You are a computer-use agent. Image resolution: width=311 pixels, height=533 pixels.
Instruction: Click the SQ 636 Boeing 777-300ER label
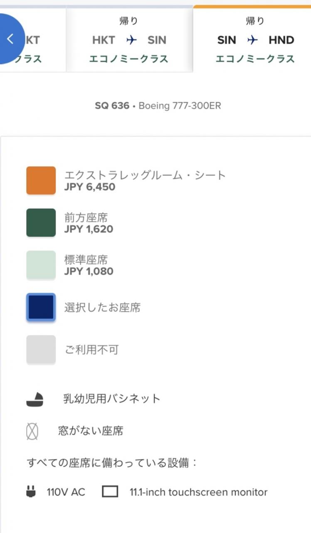158,106
